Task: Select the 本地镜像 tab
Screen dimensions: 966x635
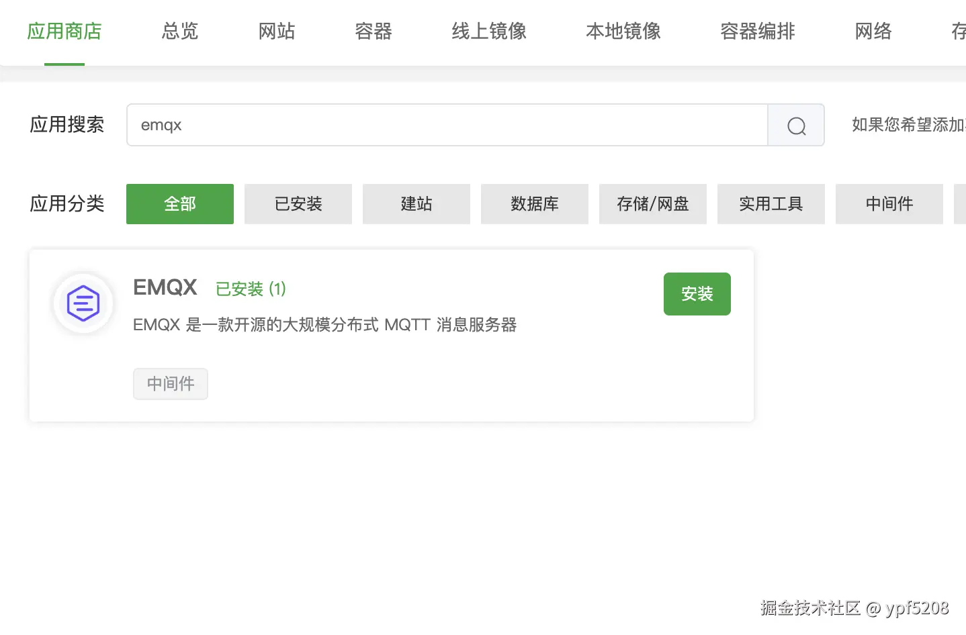Action: [x=623, y=31]
